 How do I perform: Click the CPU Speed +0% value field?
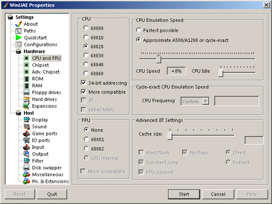tap(176, 71)
